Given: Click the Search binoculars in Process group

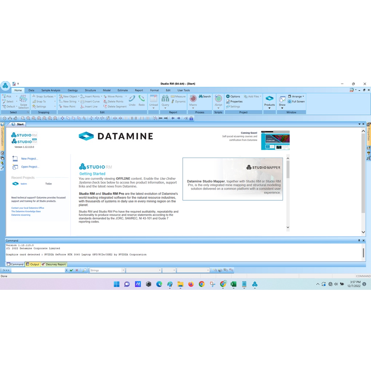Looking at the screenshot, I should pos(205,96).
